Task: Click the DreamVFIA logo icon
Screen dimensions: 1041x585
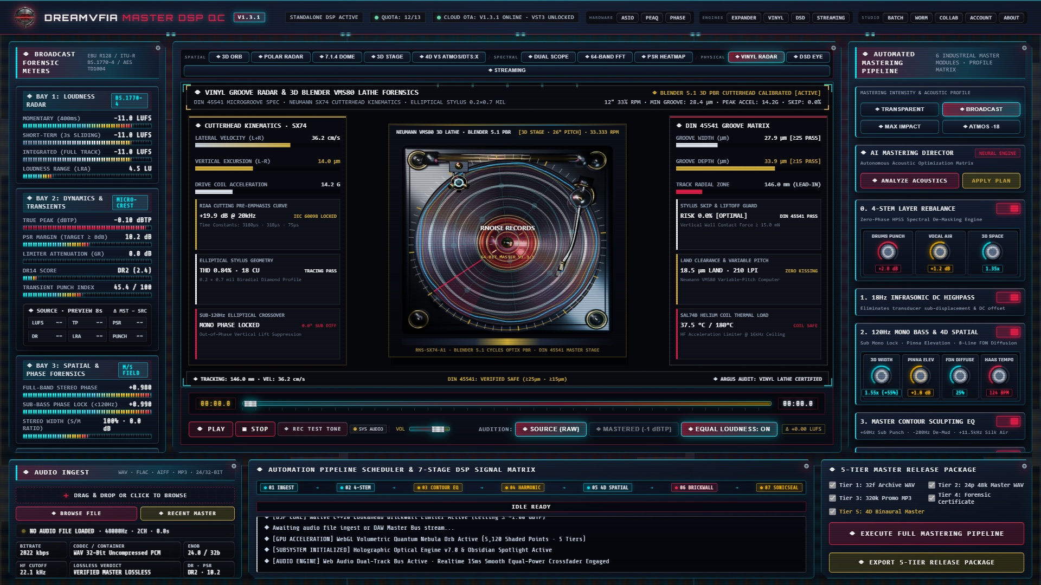Action: [25, 17]
